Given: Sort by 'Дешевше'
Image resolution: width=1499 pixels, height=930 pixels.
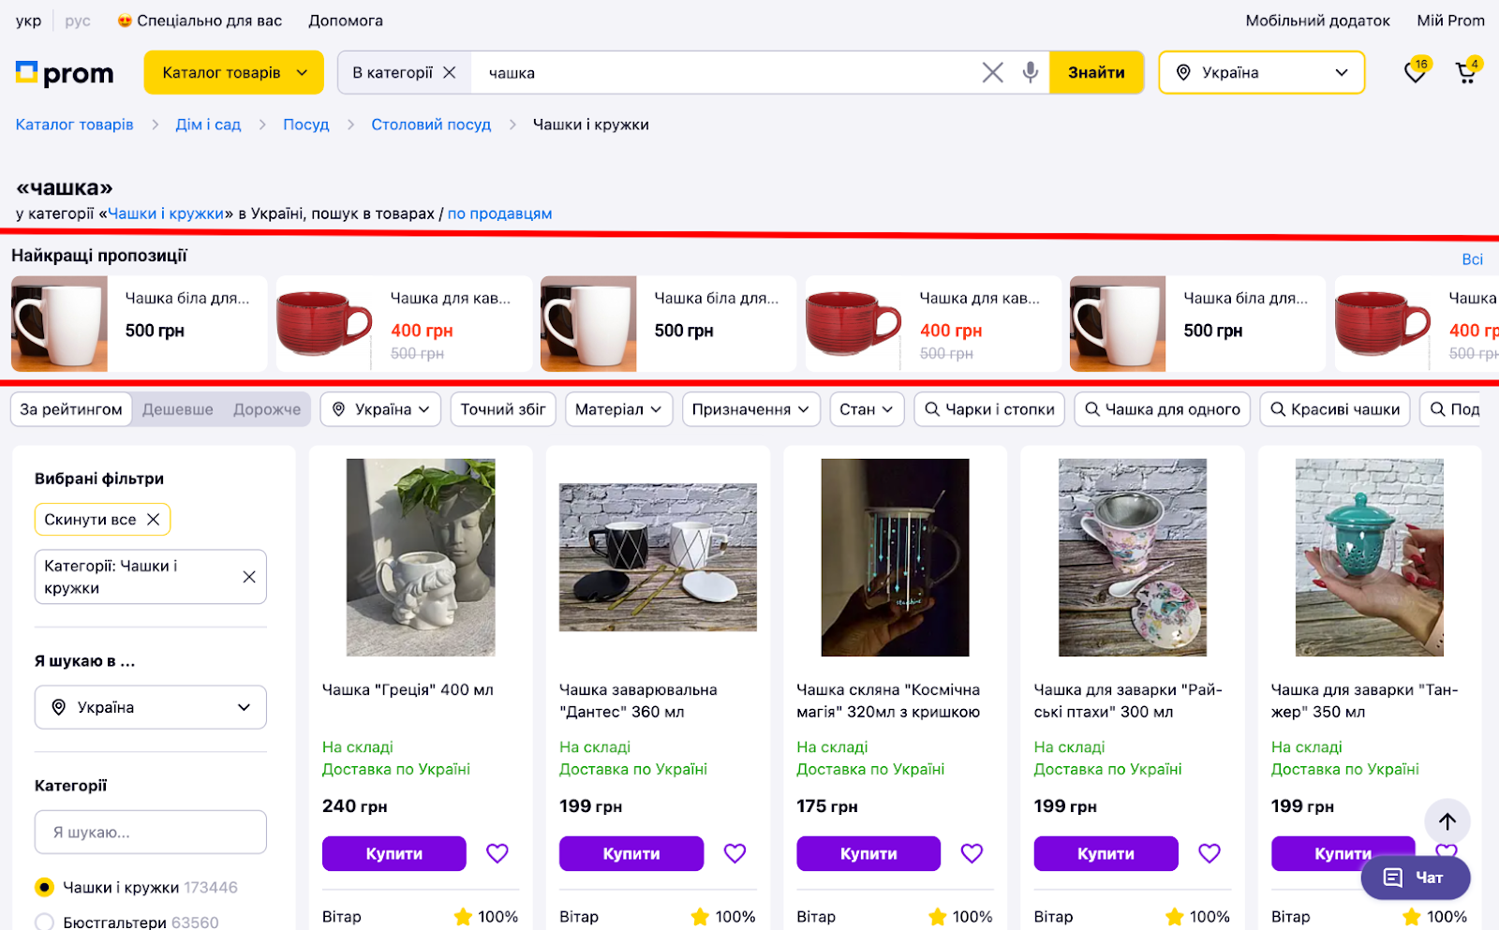Looking at the screenshot, I should coord(178,409).
